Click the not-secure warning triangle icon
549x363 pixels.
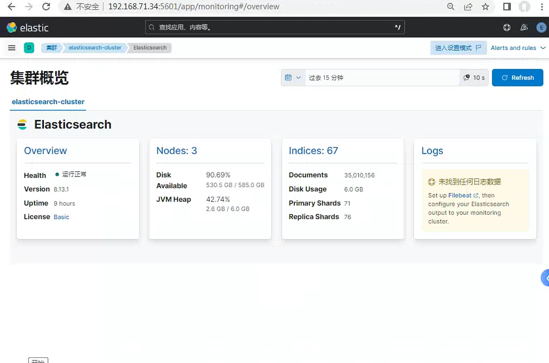click(x=68, y=7)
